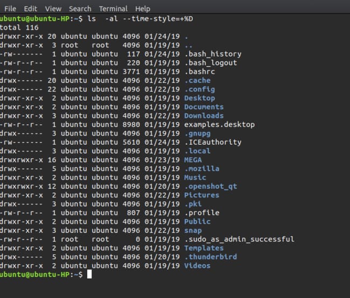Viewport: 350px width, 298px height.
Task: Open the View menu
Action: (53, 9)
